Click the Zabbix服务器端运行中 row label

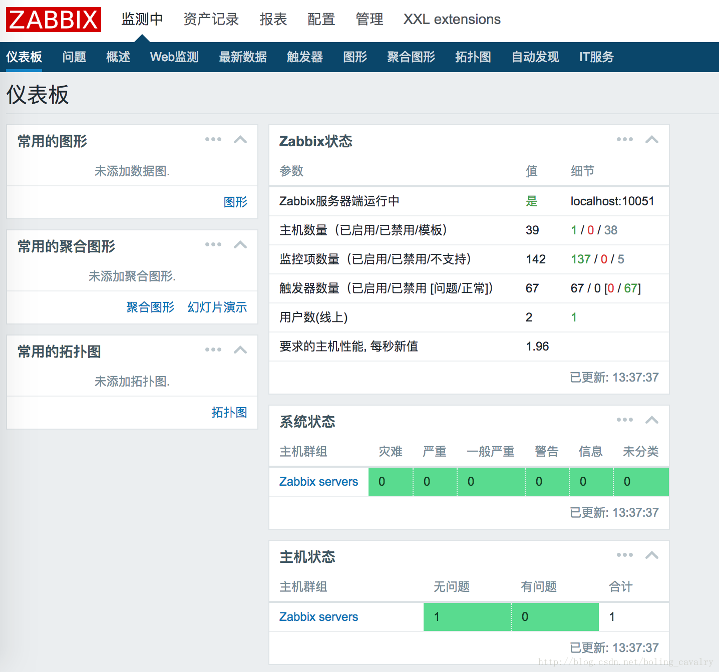pyautogui.click(x=339, y=201)
